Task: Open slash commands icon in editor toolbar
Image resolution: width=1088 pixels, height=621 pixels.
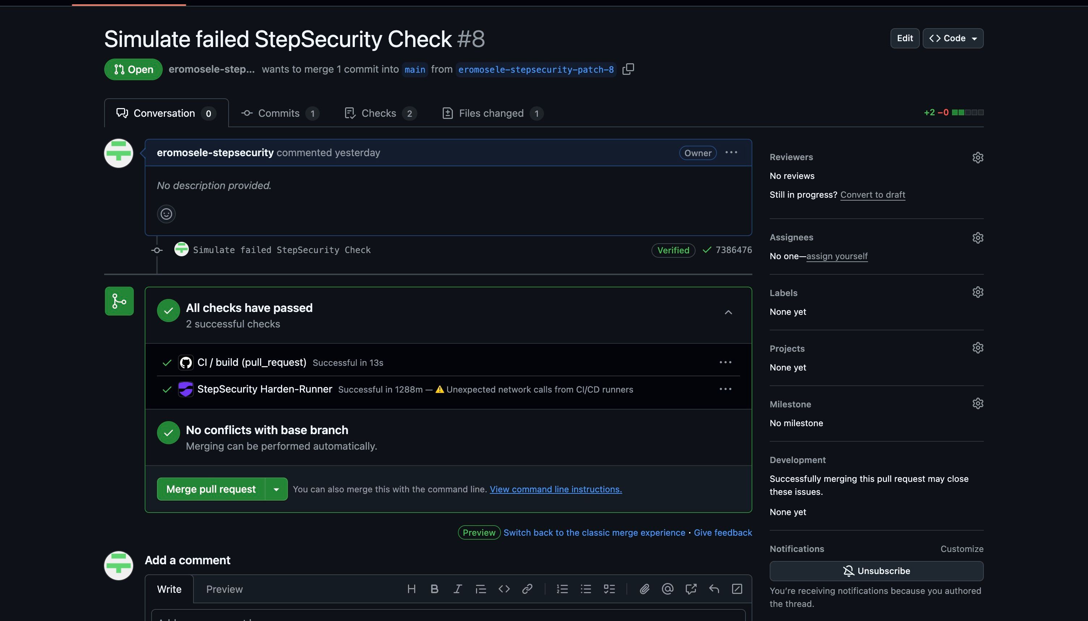Action: click(x=737, y=589)
